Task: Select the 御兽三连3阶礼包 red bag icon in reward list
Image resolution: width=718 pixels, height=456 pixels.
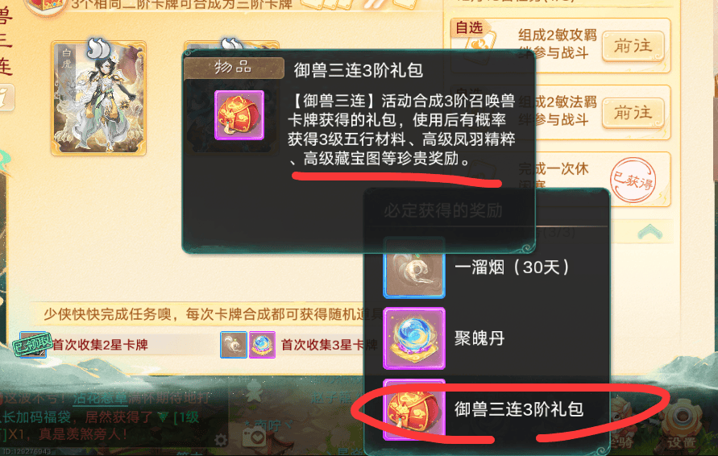Action: (x=414, y=410)
